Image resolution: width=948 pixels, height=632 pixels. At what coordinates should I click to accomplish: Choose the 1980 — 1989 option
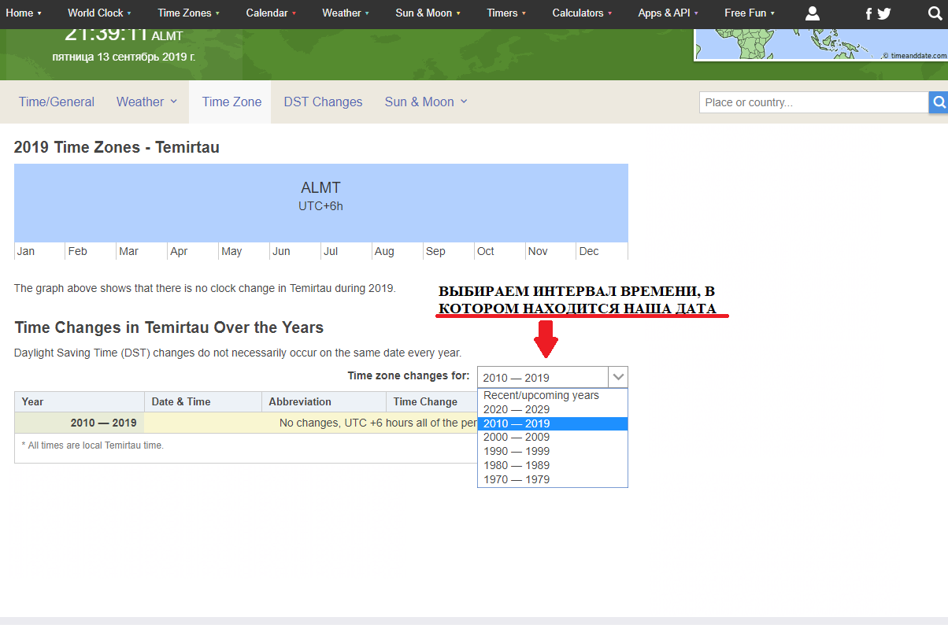coord(553,465)
